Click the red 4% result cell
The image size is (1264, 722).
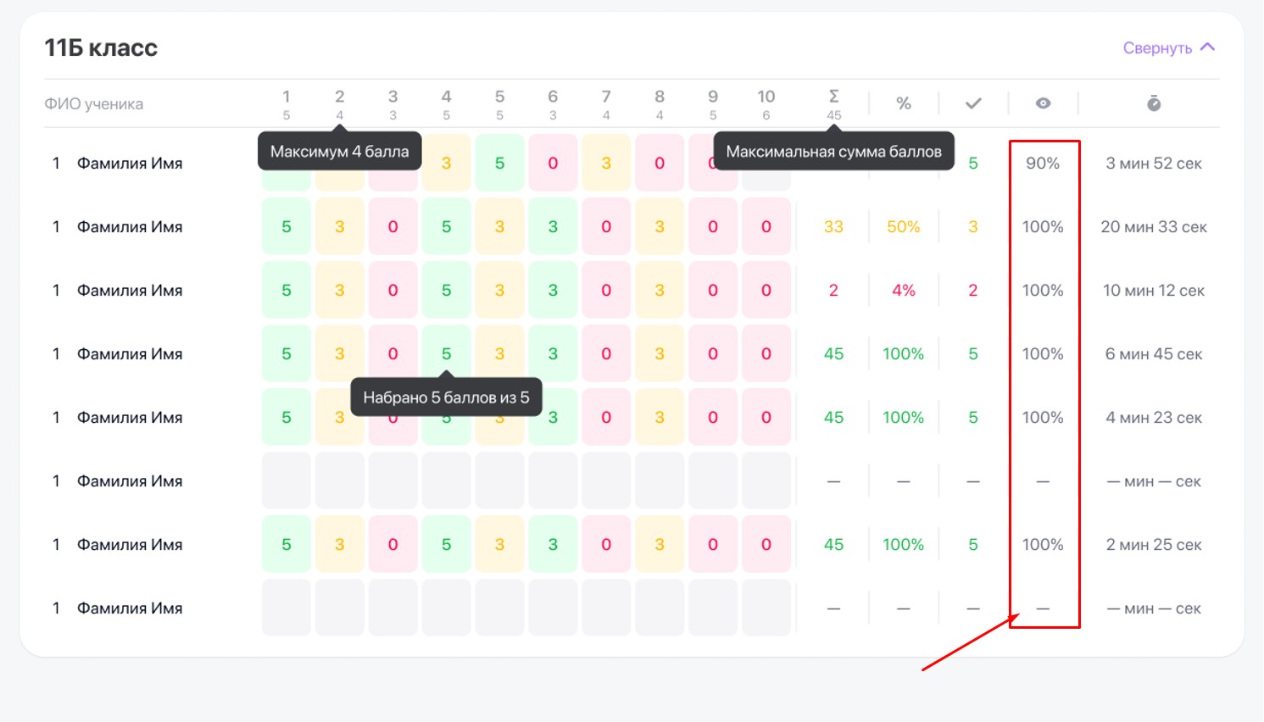tap(904, 291)
